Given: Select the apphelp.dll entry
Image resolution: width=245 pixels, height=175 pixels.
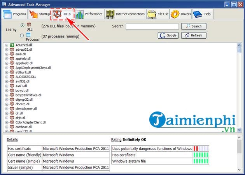Looking at the screenshot, I should pos(23,58).
